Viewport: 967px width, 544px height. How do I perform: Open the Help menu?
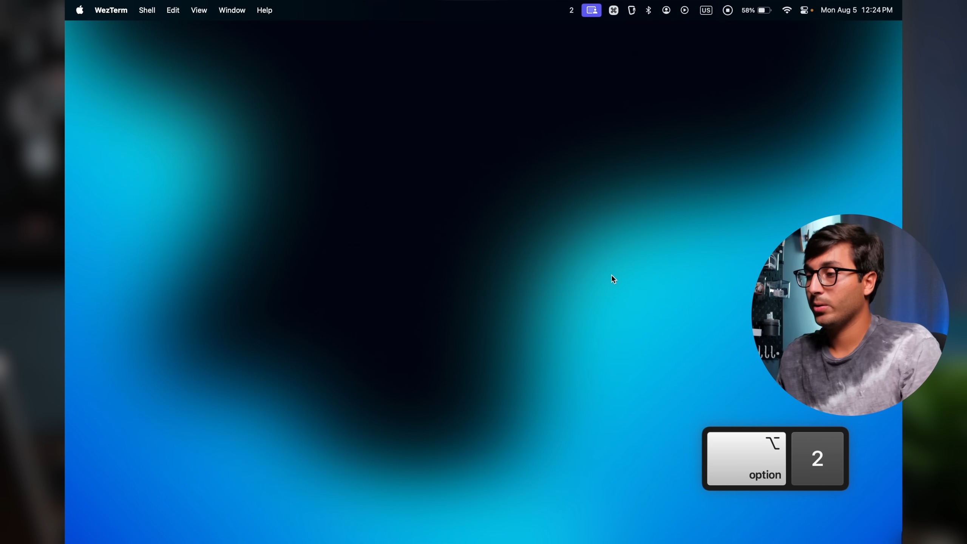click(x=264, y=10)
